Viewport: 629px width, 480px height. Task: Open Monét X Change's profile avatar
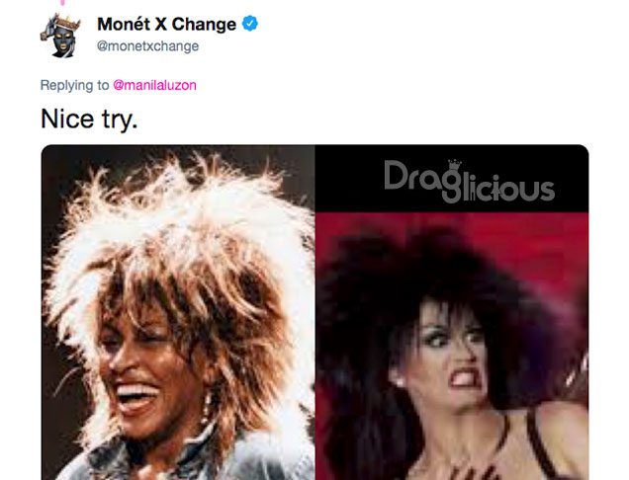(x=60, y=36)
